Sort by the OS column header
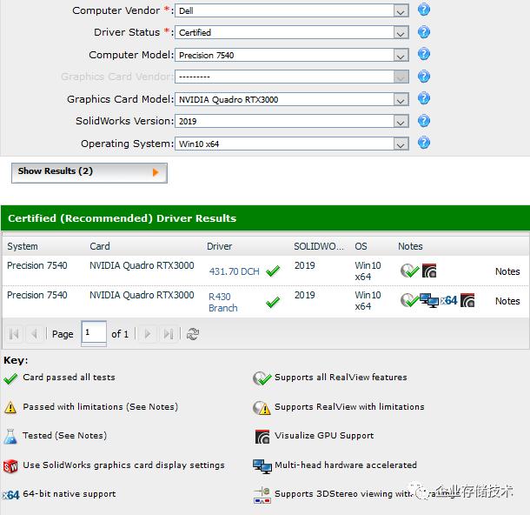The image size is (530, 515). coord(361,246)
